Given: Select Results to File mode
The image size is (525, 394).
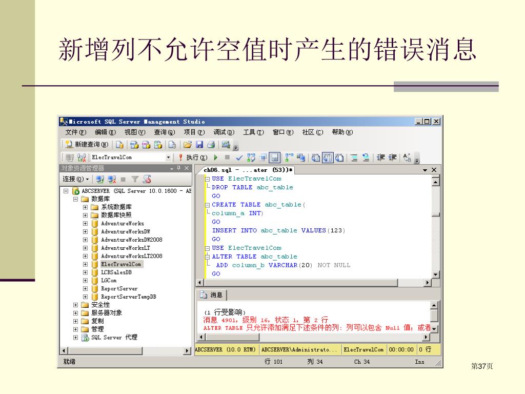Looking at the screenshot, I should 339,157.
